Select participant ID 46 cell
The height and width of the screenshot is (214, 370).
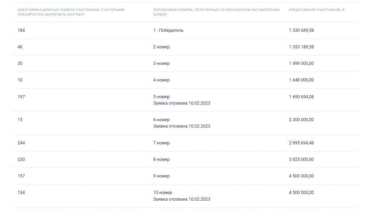(20, 47)
